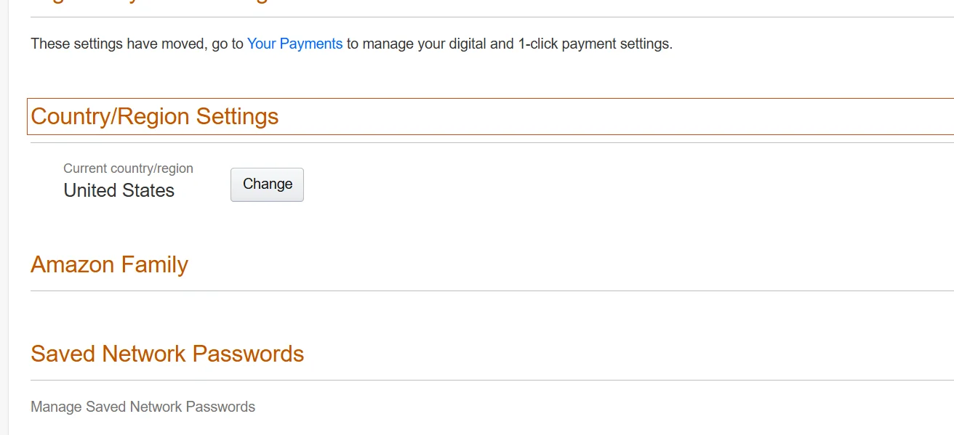Click the "1-click payment settings" phrase

coord(595,44)
